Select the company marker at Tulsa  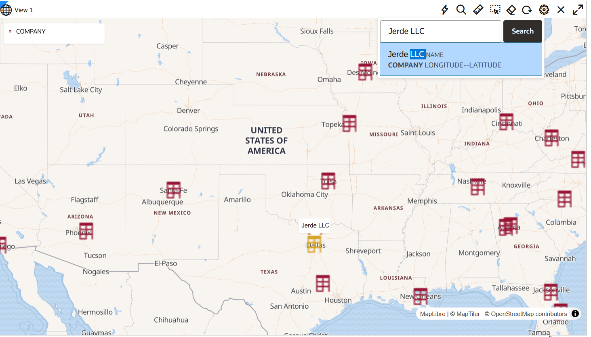(328, 181)
